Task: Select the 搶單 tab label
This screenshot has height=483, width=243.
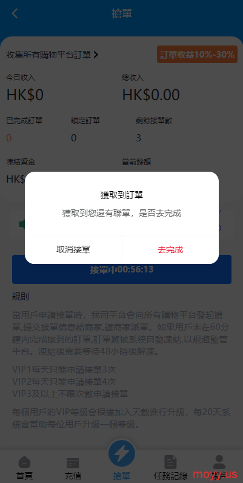Action: tap(121, 476)
